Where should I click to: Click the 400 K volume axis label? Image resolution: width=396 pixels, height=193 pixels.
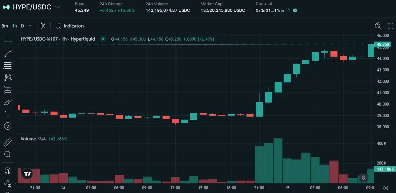coord(382,143)
